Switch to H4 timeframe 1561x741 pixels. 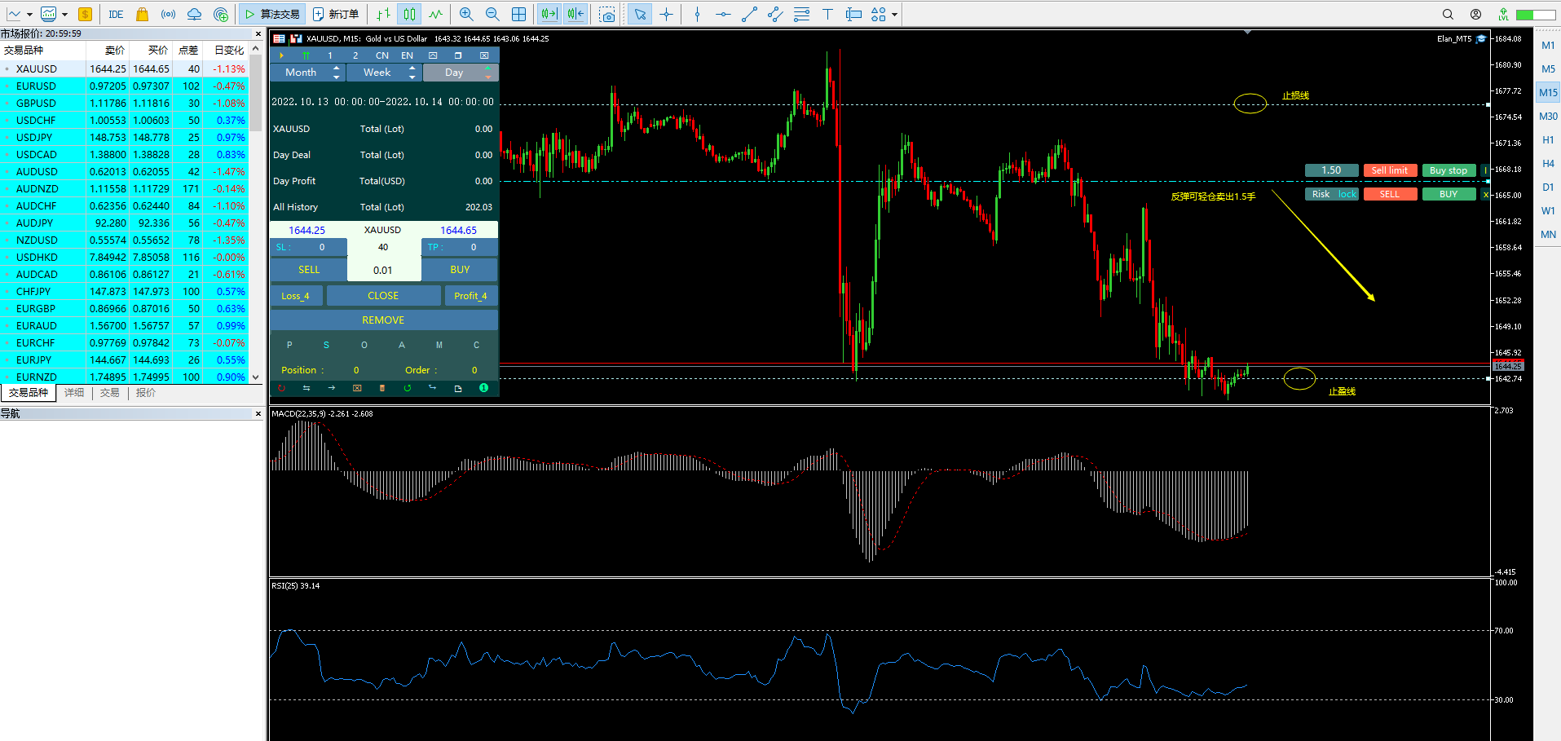(x=1548, y=164)
